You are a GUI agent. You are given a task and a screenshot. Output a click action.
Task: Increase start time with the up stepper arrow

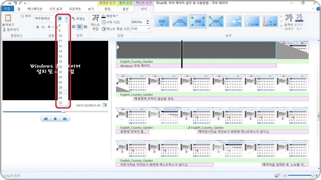(x=148, y=21)
